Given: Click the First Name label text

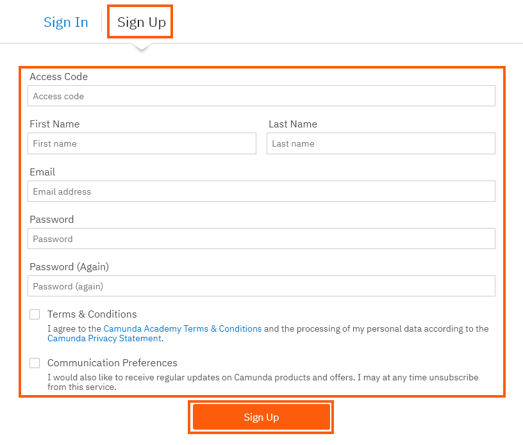Looking at the screenshot, I should [54, 124].
